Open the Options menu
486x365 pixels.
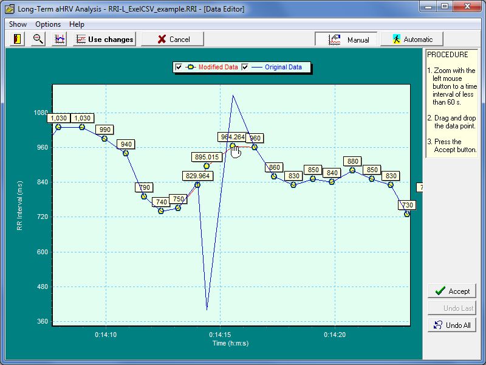pos(48,24)
